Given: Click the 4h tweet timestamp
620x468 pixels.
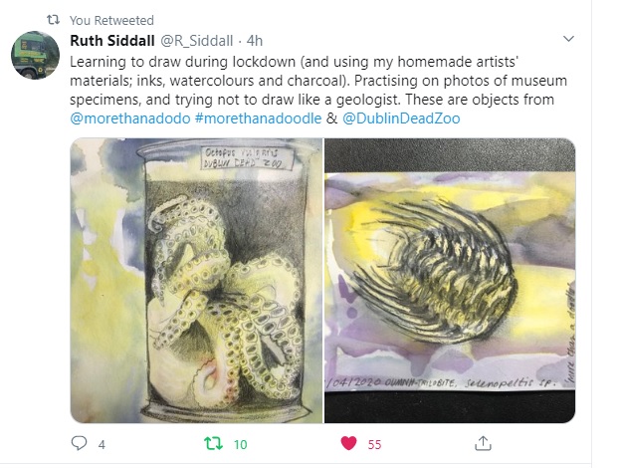Looking at the screenshot, I should [254, 41].
